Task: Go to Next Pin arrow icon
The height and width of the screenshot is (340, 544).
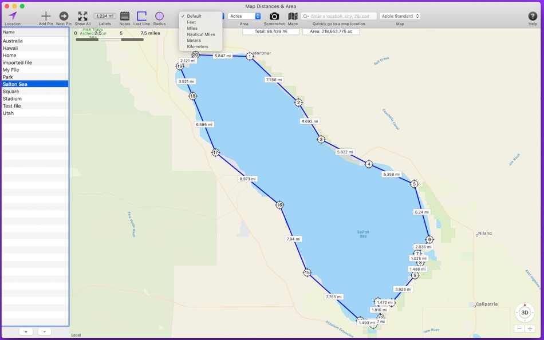Action: coord(64,16)
